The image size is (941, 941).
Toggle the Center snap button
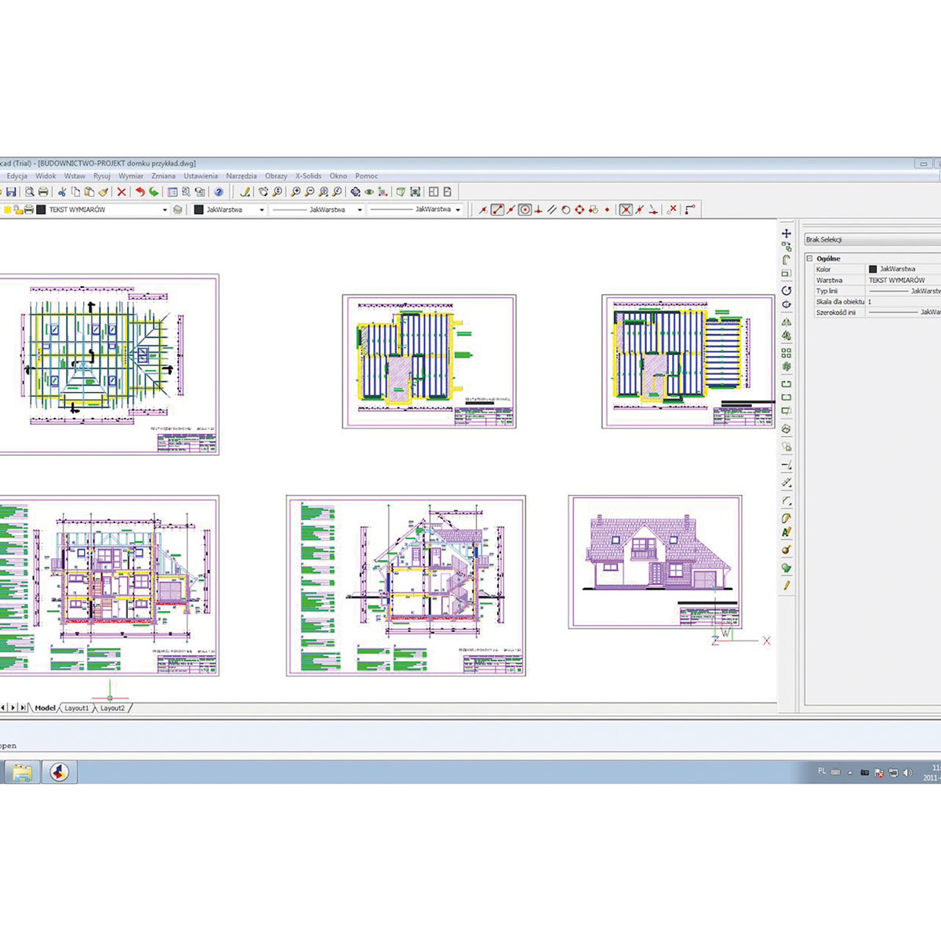coord(525,210)
